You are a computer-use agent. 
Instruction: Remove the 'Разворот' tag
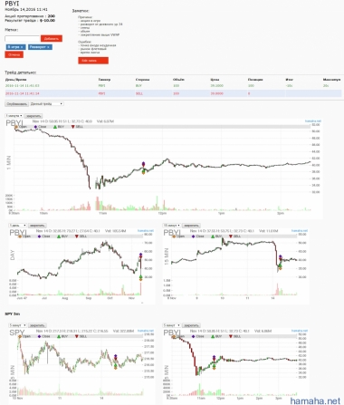point(49,47)
